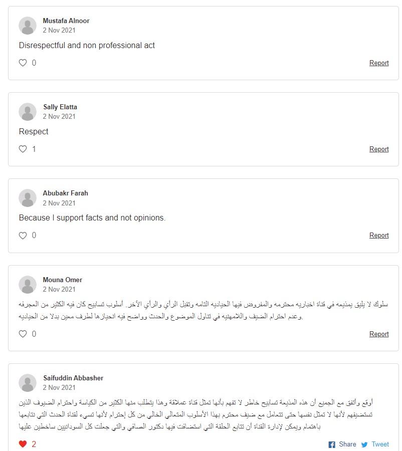
Task: Click the Twitter bird Tweet icon
Action: point(364,444)
